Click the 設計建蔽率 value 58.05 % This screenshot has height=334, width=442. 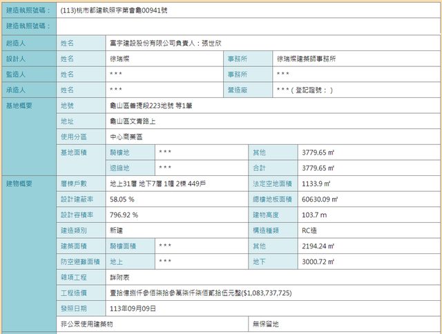coord(122,199)
